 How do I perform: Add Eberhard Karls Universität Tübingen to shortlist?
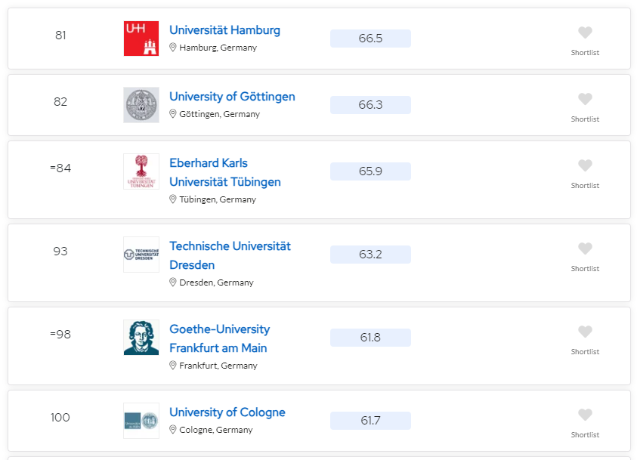[x=585, y=165]
